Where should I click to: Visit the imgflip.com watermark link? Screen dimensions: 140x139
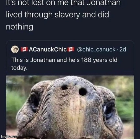[9, 136]
